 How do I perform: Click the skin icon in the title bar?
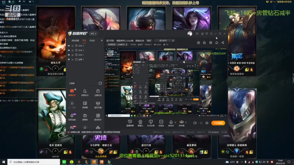point(207,34)
